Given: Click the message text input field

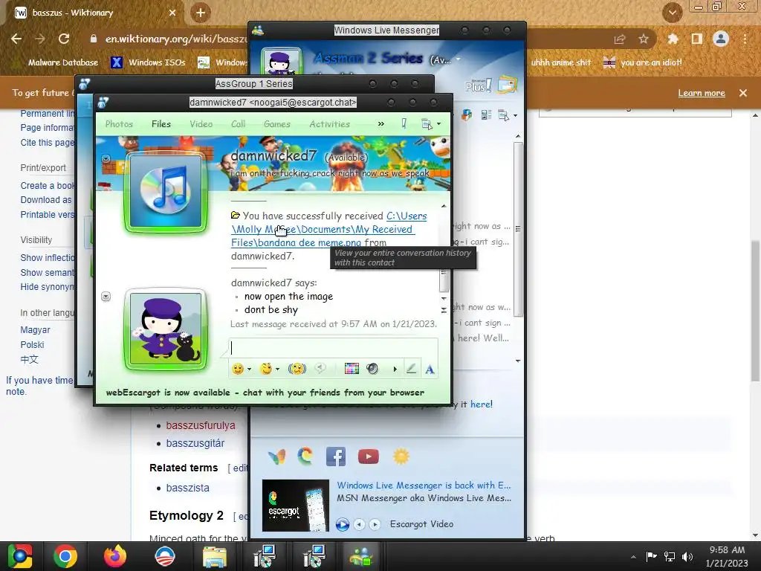Looking at the screenshot, I should pyautogui.click(x=333, y=348).
